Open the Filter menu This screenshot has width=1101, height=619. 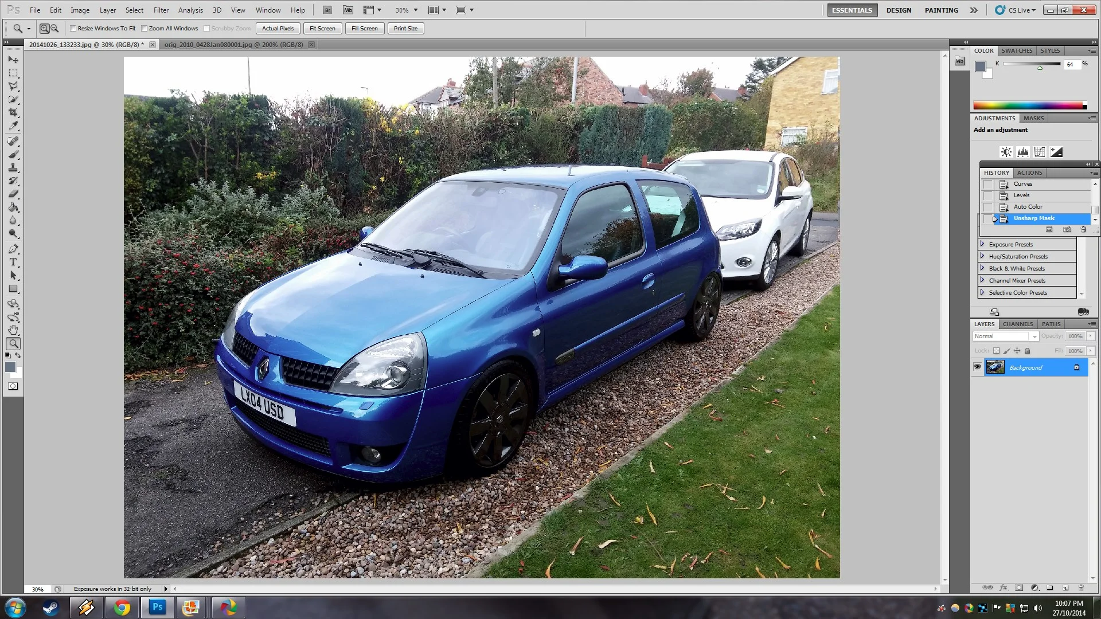[161, 10]
